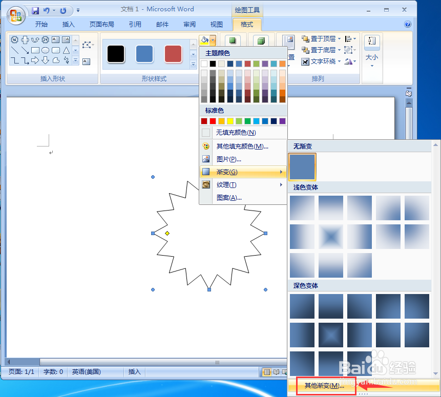Choose 无填充颜色(N) option

tap(243, 133)
